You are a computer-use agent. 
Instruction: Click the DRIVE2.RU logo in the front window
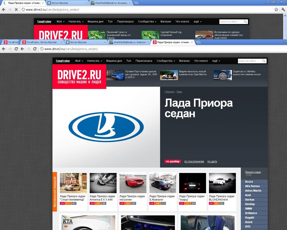(79, 76)
